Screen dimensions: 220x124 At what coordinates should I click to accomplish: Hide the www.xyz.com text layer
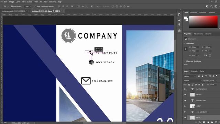[x=185, y=101]
